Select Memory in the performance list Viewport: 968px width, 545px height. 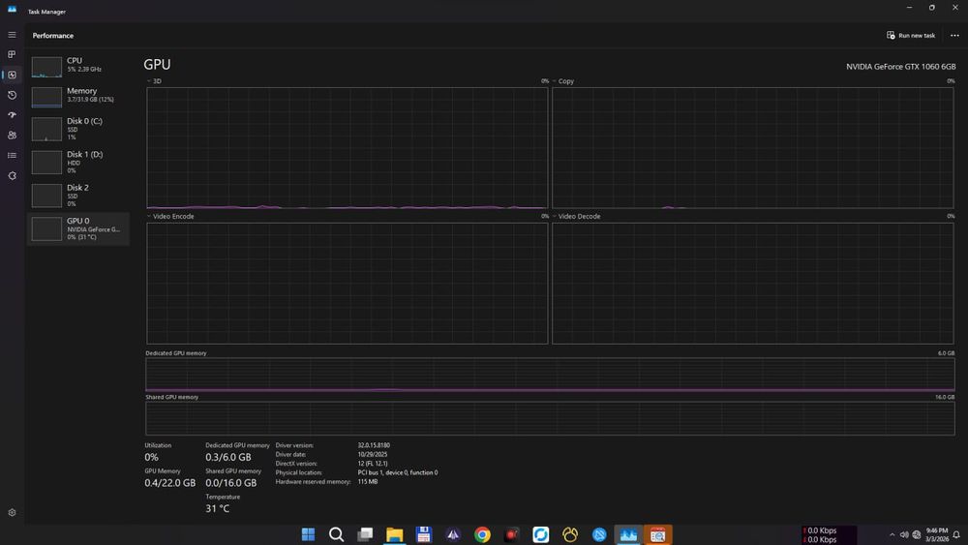point(77,96)
